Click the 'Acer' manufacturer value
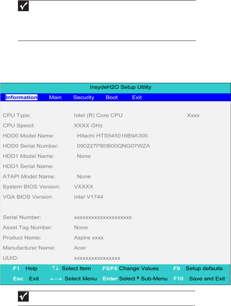Screen dimensions: 231x306 [80, 248]
